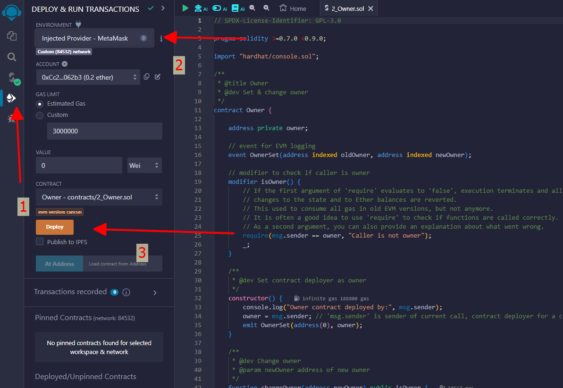Click evm version: cancun badge

tap(59, 212)
